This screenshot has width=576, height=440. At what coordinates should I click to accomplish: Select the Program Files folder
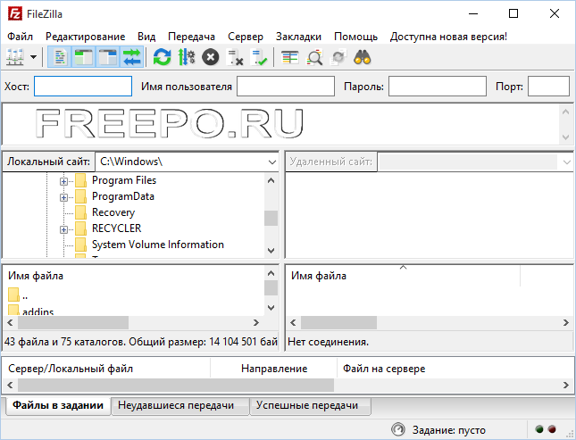(124, 180)
